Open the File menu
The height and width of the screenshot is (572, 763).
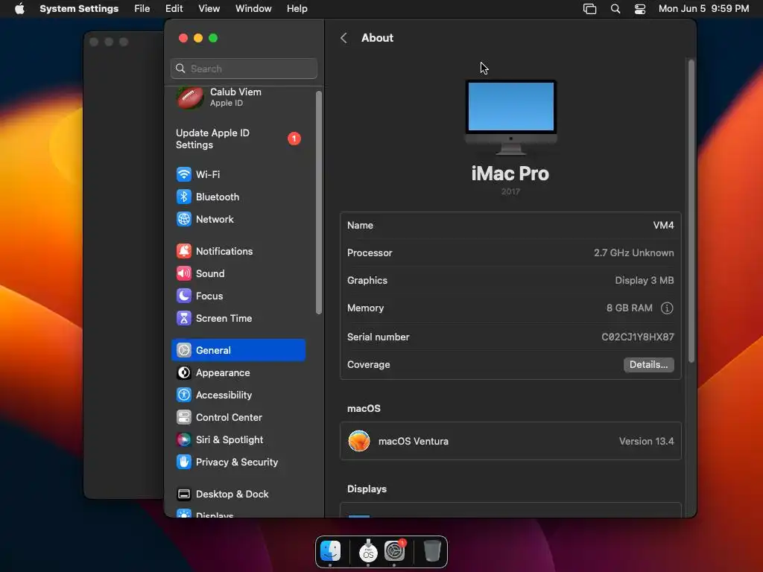coord(142,9)
